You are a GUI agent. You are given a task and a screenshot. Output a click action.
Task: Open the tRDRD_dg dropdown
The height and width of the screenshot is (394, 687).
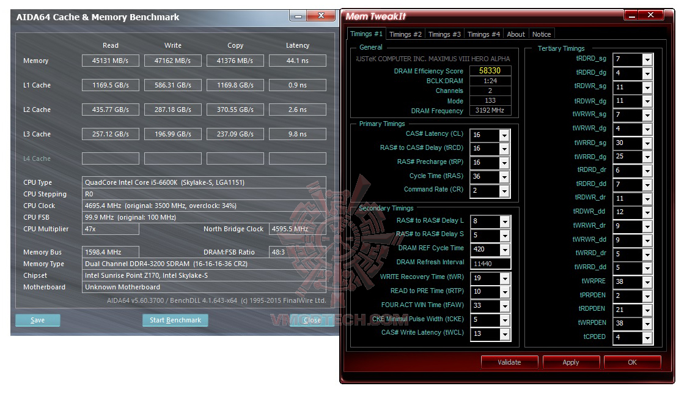tap(647, 73)
